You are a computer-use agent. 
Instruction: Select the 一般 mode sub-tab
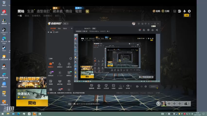(x=20, y=16)
